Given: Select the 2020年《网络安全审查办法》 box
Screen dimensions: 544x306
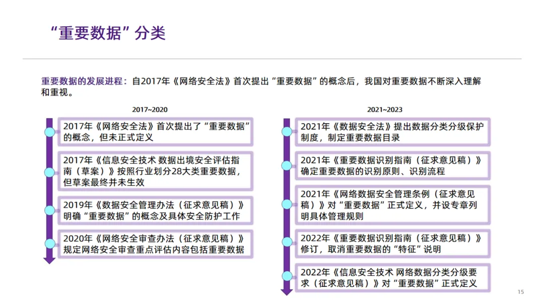Looking at the screenshot, I should pyautogui.click(x=156, y=244).
